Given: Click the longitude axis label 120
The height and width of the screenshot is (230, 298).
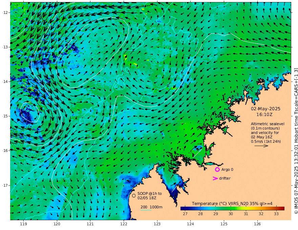Looking at the screenshot, I should [x=57, y=224].
